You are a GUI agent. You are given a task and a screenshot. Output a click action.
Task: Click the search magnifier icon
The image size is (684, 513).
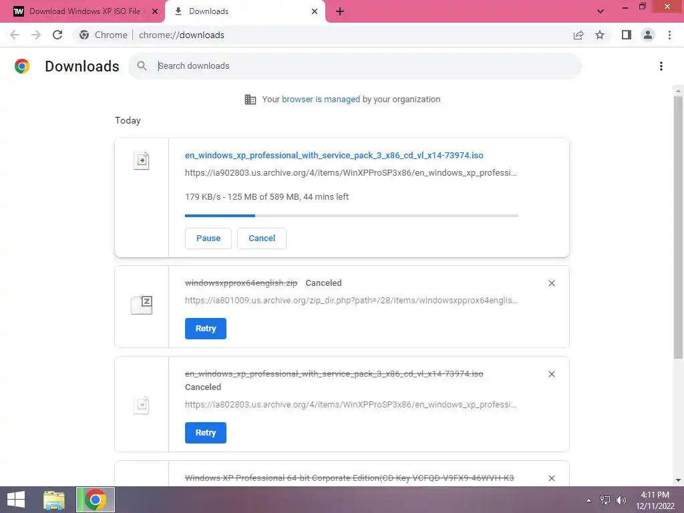(x=142, y=66)
